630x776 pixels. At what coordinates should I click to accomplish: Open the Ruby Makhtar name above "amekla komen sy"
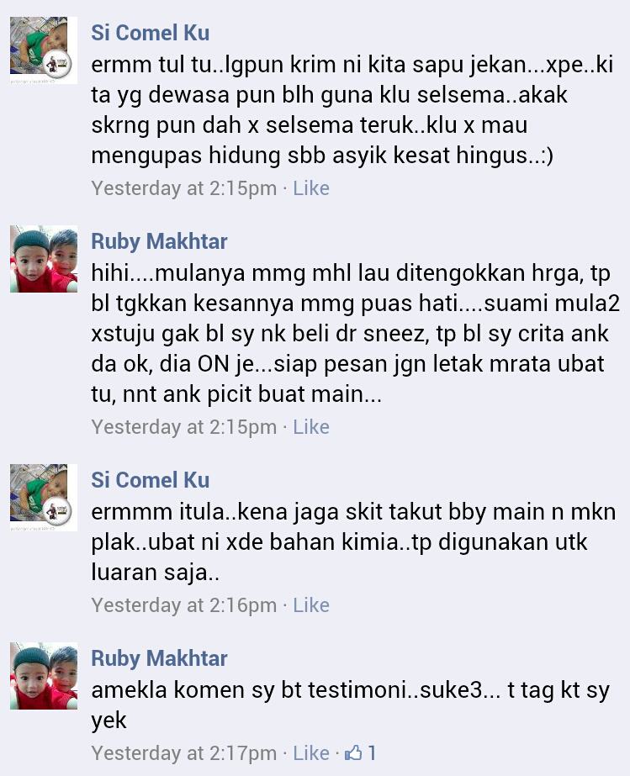[x=159, y=658]
